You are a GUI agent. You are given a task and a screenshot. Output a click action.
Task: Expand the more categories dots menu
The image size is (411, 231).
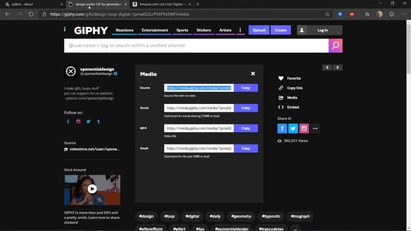coord(240,30)
